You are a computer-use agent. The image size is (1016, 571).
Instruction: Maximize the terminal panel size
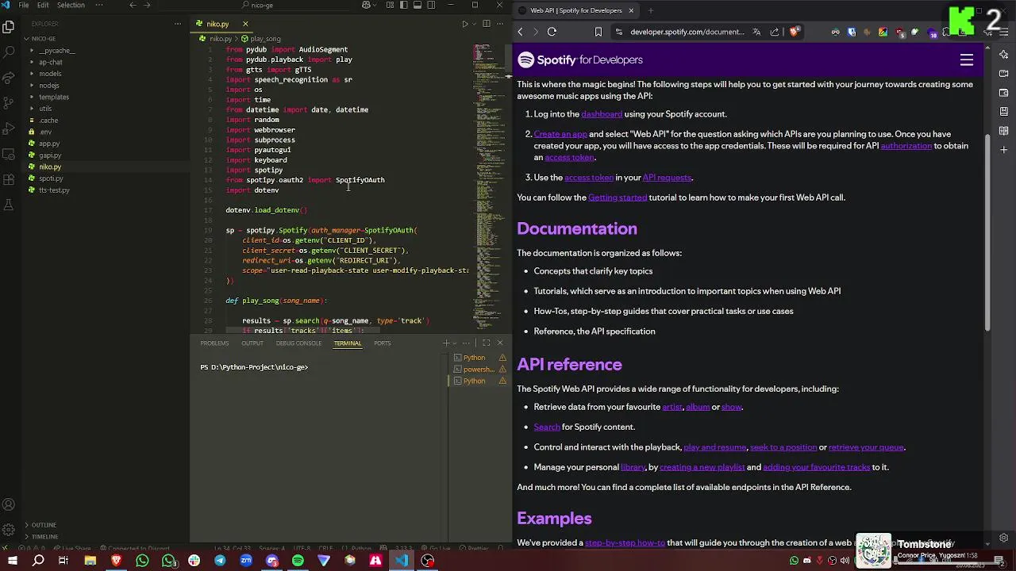coord(487,343)
